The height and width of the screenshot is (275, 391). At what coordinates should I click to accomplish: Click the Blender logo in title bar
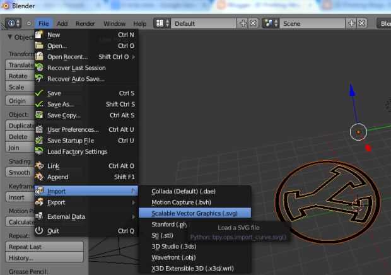point(5,6)
